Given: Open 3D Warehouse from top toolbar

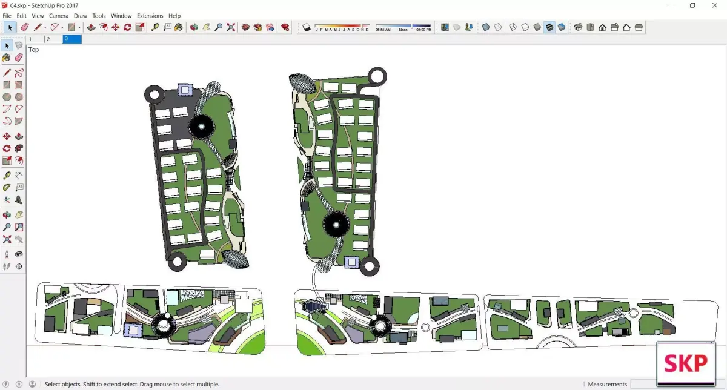Looking at the screenshot, I should (x=245, y=27).
